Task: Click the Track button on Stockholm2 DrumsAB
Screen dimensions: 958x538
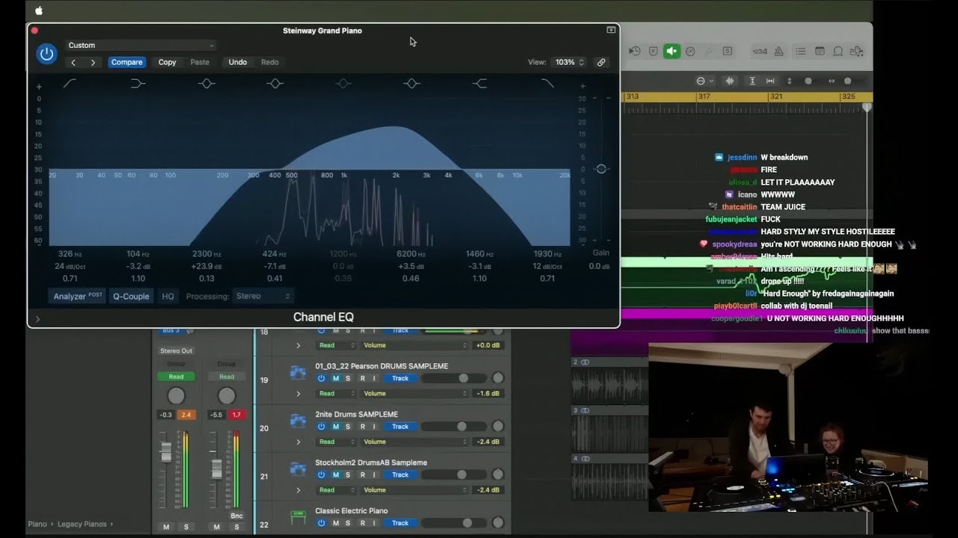Action: (x=400, y=474)
